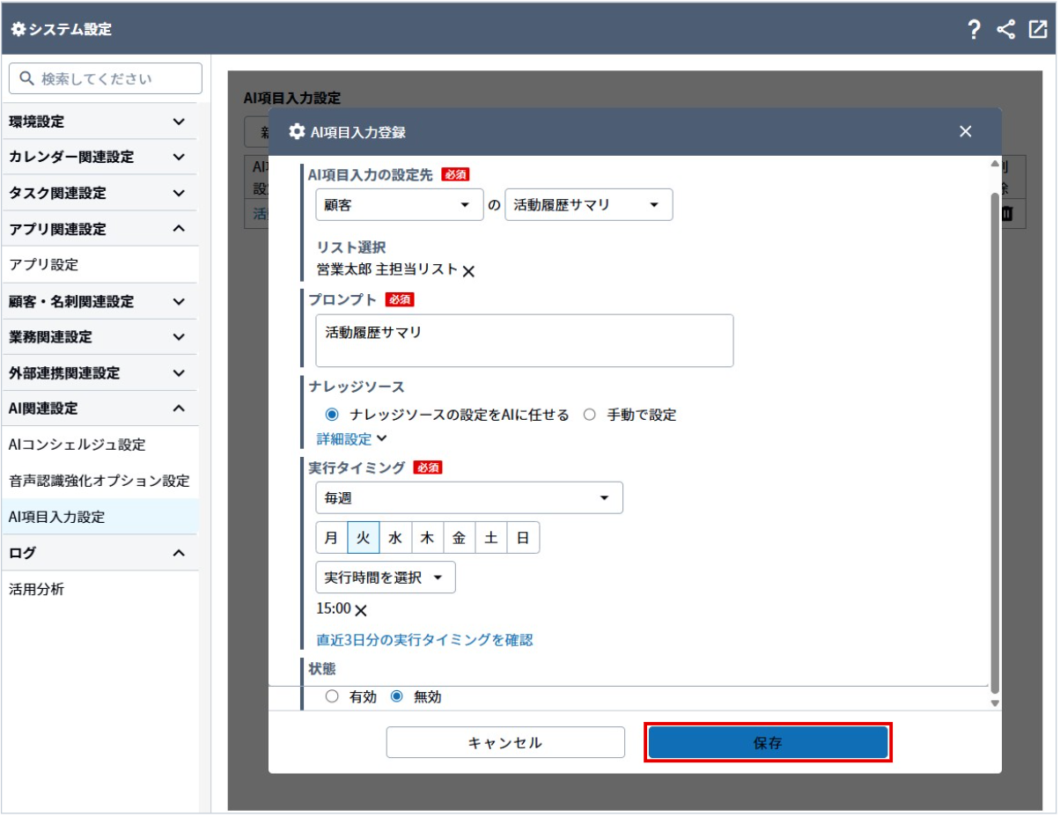Open 実行時間を選択 dropdown
Screen dimensions: 1060x817
386,578
